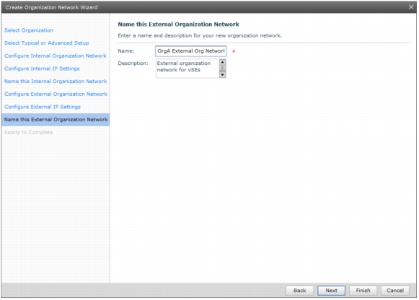This screenshot has height=300, width=419.
Task: Open Configure External IP Settings step
Action: coord(43,107)
